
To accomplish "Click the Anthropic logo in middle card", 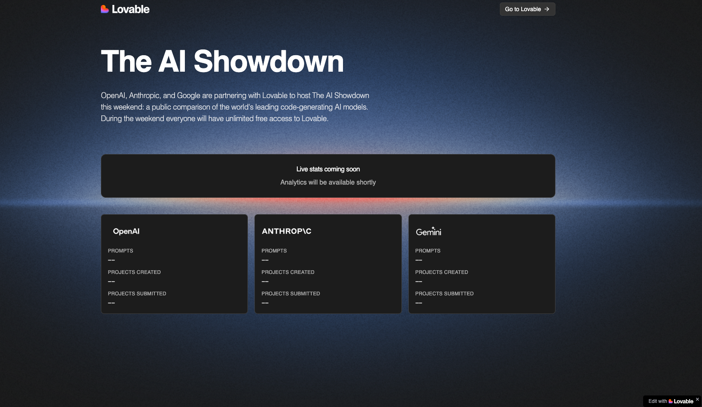I will pyautogui.click(x=287, y=231).
